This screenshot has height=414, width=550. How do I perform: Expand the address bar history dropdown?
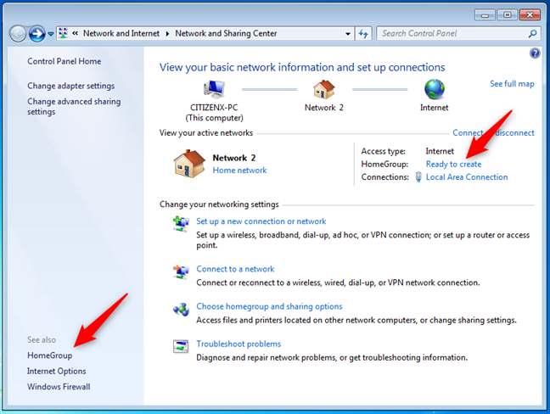[x=348, y=34]
